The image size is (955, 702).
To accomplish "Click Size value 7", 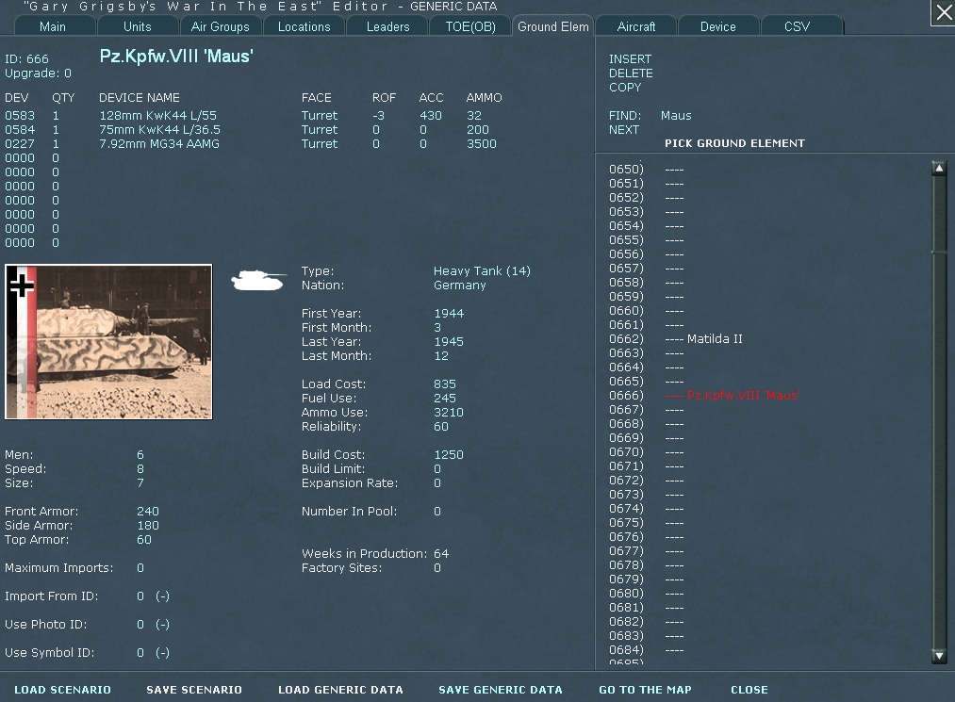I will [140, 482].
